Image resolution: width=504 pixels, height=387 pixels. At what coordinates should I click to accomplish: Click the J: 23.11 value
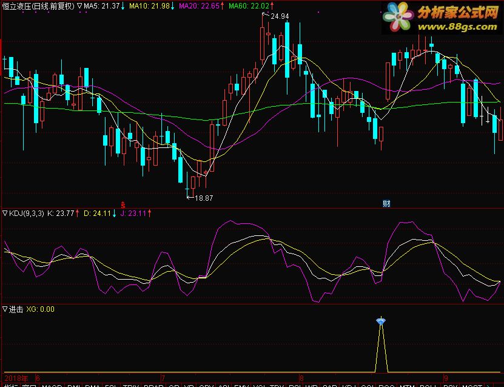coord(133,214)
